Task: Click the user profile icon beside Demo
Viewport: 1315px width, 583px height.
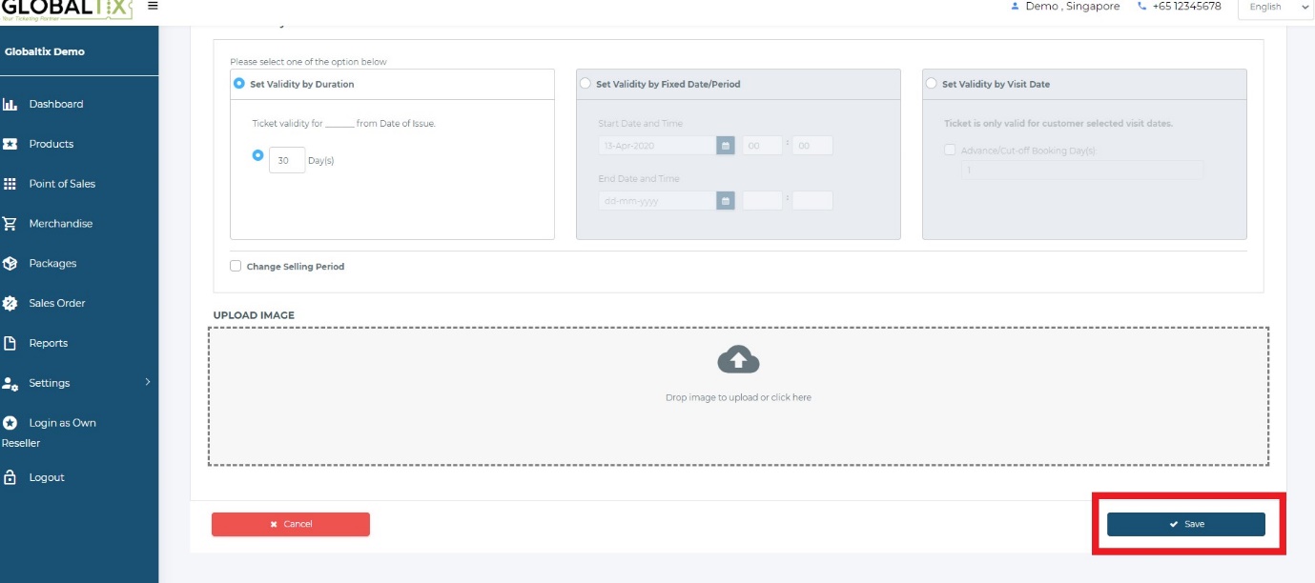Action: tap(1015, 7)
